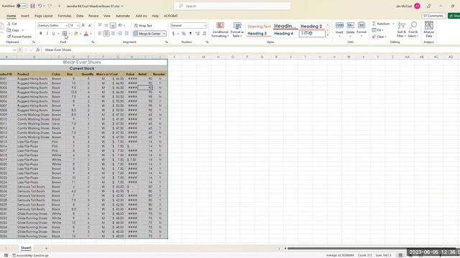Screen dimensions: 460x258
Task: Toggle Bold formatting
Action: click(41, 34)
